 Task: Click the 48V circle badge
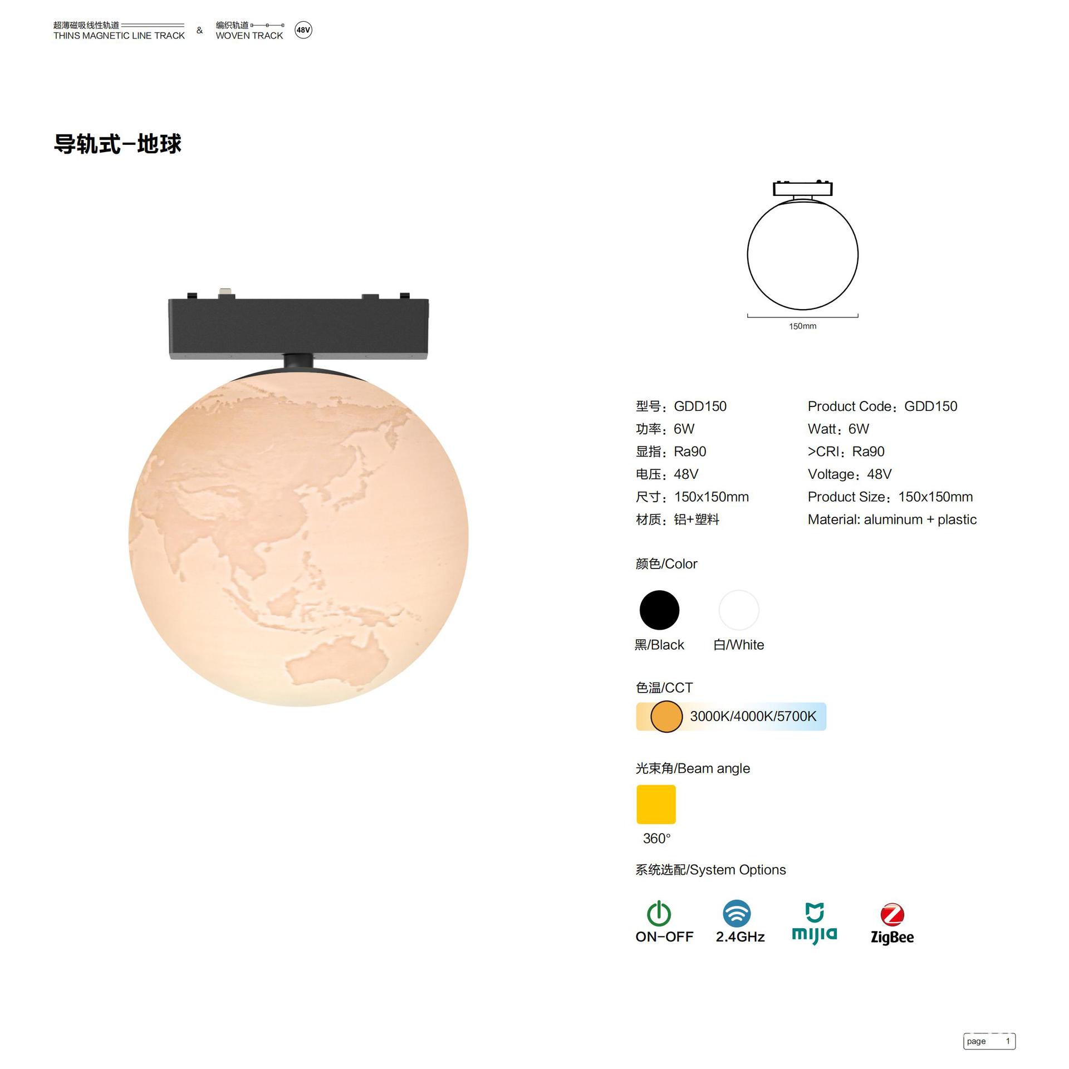tap(303, 30)
